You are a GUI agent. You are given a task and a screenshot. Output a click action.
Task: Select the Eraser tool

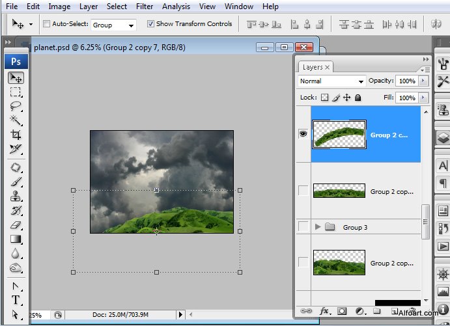click(x=16, y=225)
